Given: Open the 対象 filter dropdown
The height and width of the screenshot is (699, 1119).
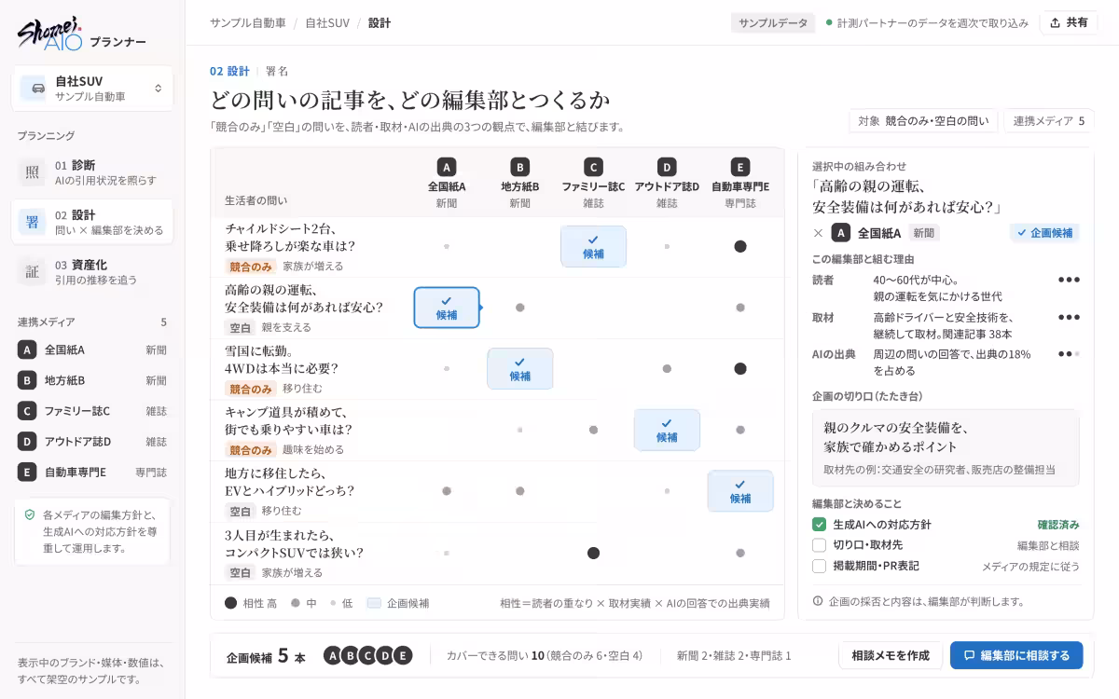Looking at the screenshot, I should tap(923, 121).
